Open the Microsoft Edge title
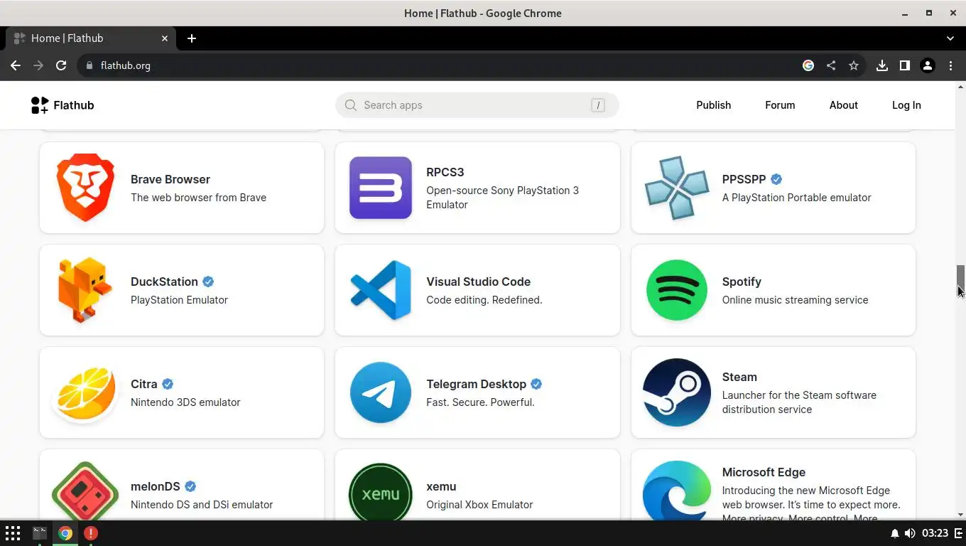The image size is (966, 546). pyautogui.click(x=764, y=472)
